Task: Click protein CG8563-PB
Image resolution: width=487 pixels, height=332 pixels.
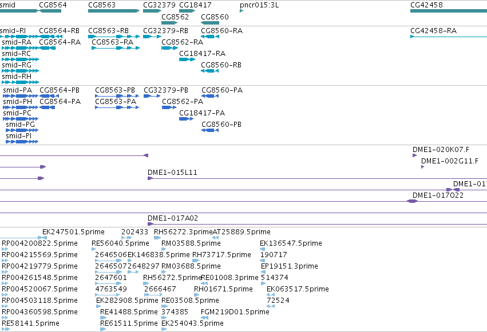Action: [x=115, y=90]
